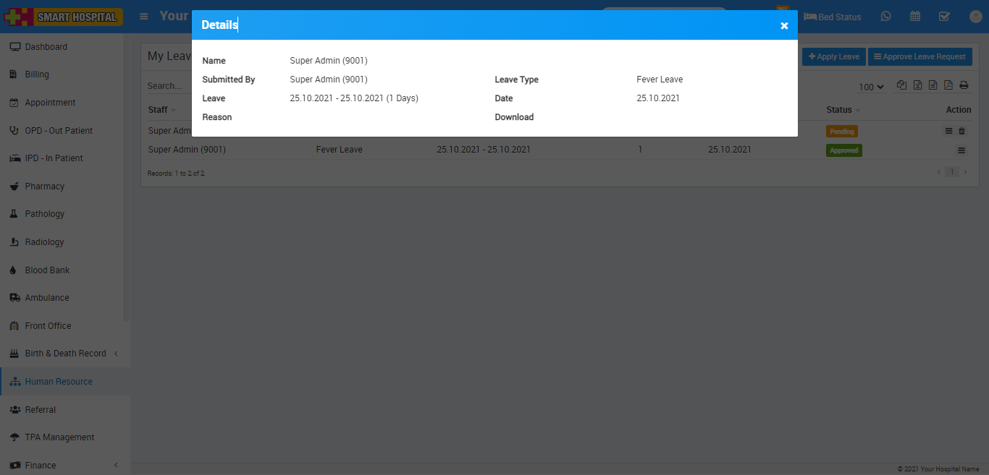Click the copy table icon
The width and height of the screenshot is (989, 475).
point(901,85)
